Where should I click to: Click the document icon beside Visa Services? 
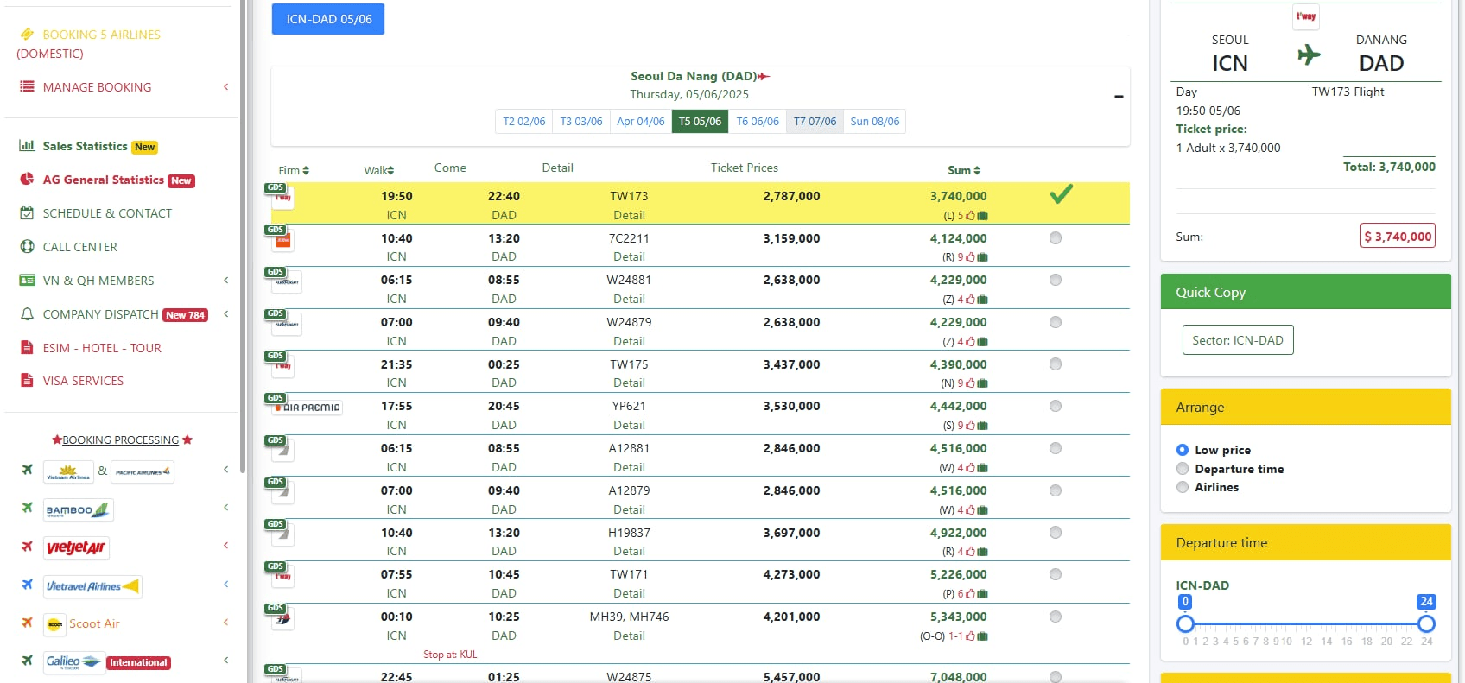27,381
